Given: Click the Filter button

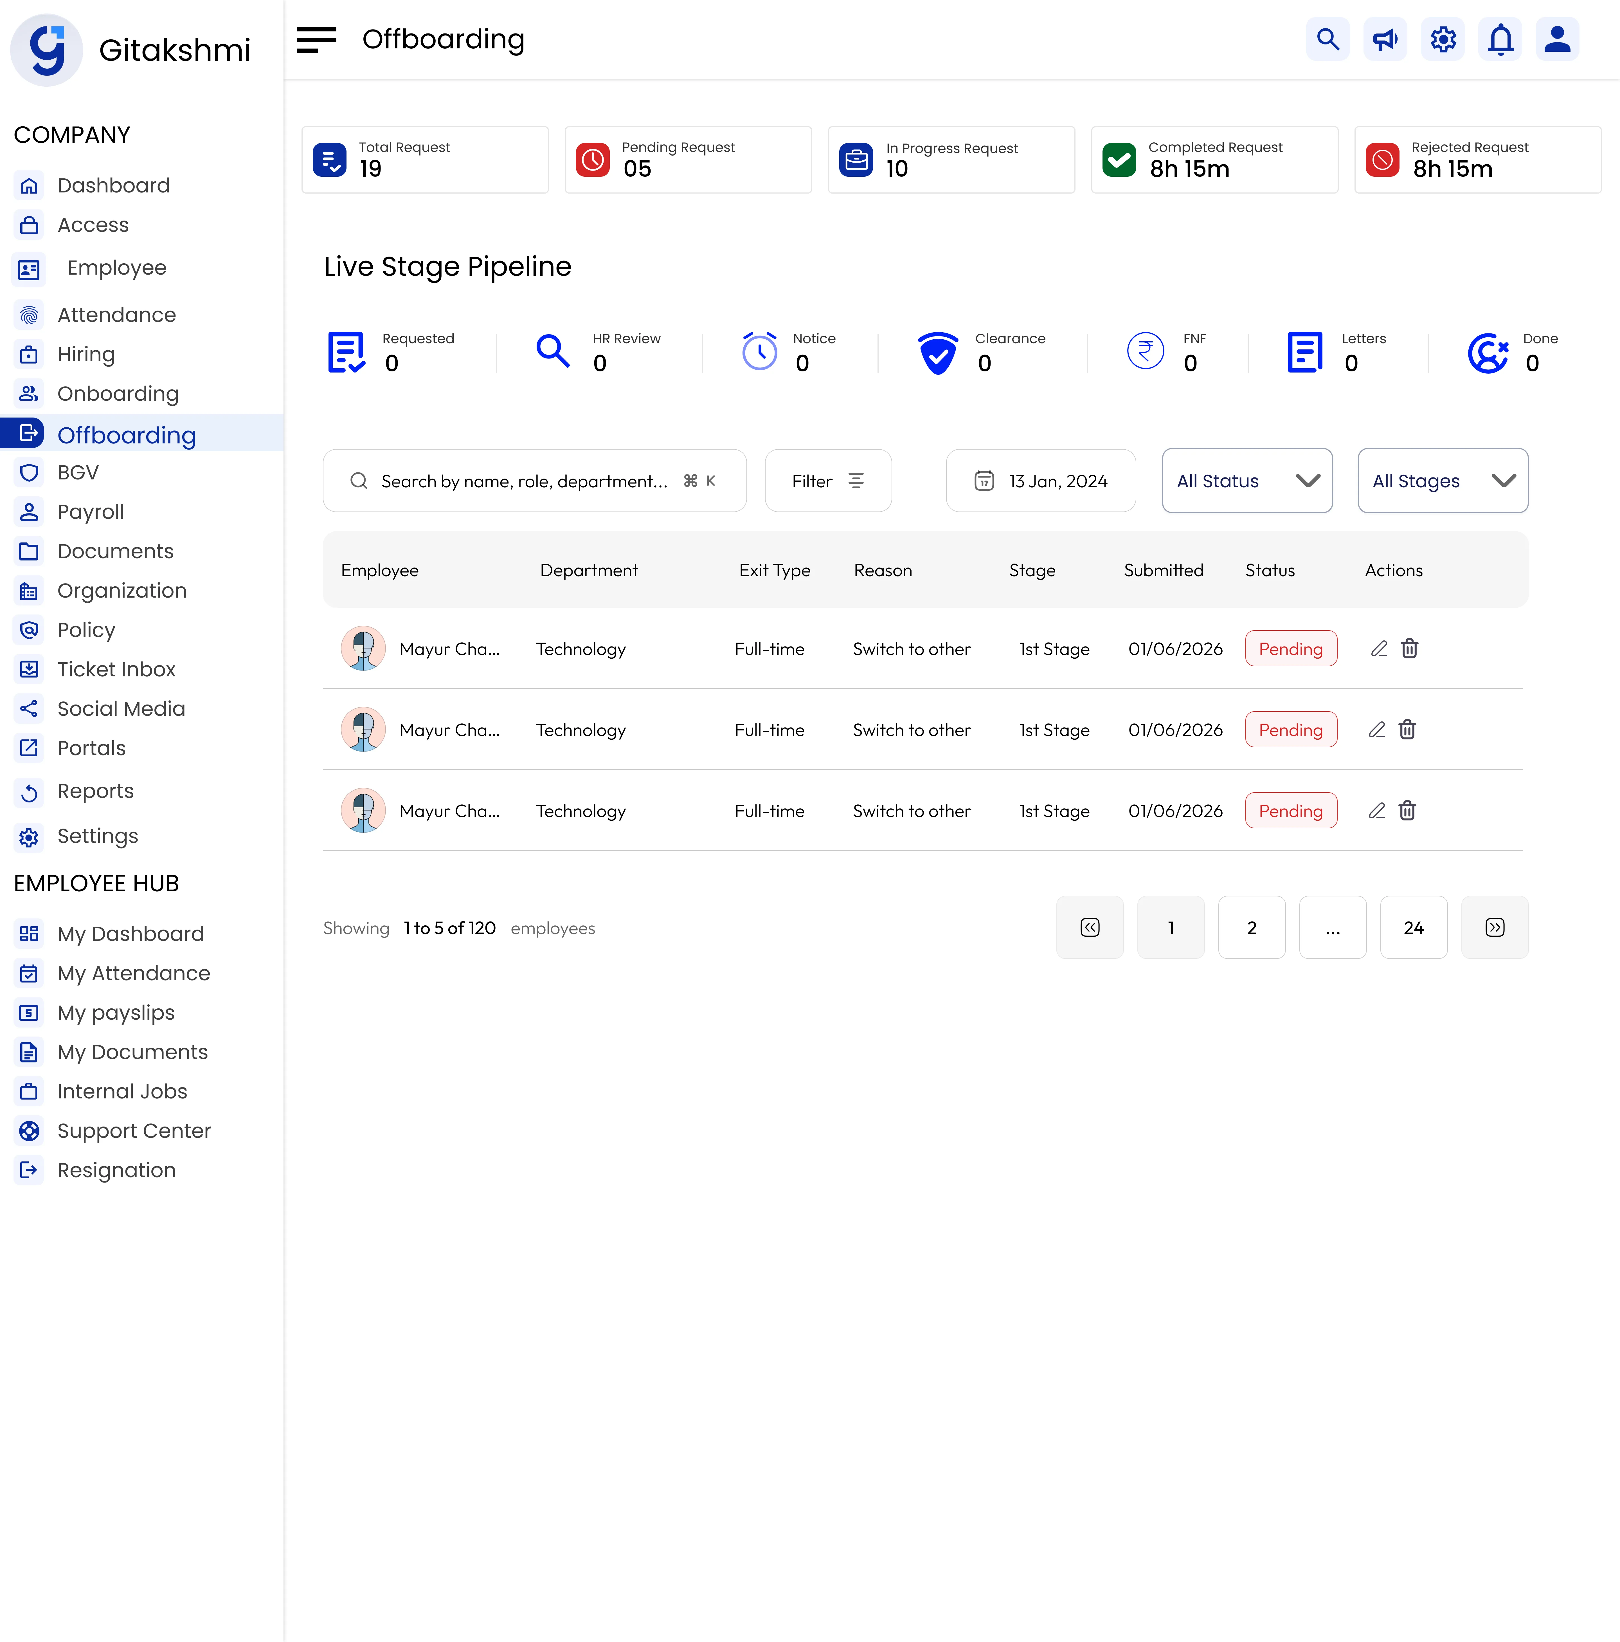Looking at the screenshot, I should click(828, 481).
